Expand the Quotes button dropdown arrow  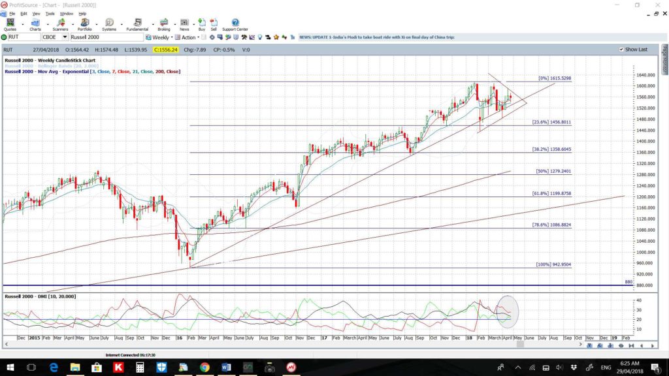click(x=23, y=24)
